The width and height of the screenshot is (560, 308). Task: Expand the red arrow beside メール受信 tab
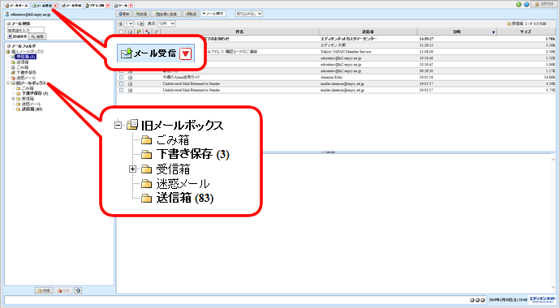click(55, 6)
